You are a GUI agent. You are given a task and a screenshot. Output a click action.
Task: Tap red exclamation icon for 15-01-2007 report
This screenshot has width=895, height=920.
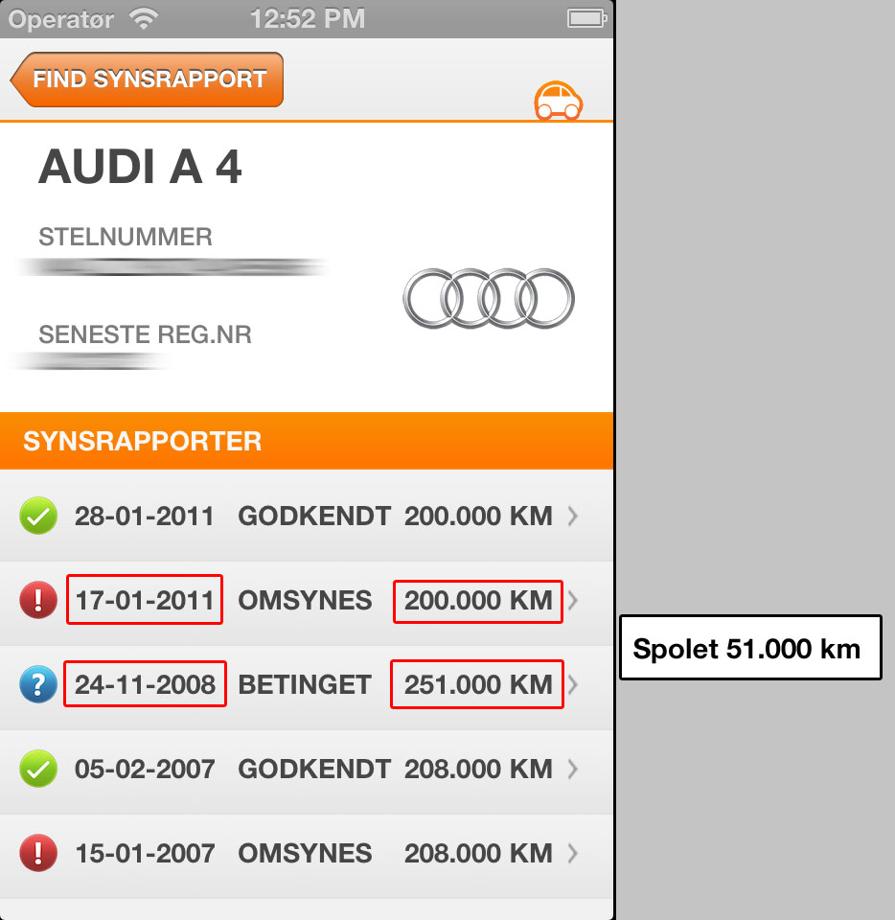38,853
